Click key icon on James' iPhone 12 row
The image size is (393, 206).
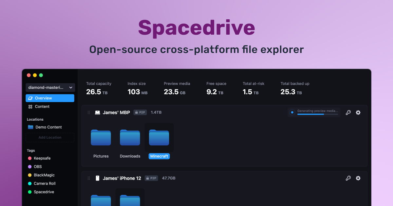pyautogui.click(x=348, y=178)
